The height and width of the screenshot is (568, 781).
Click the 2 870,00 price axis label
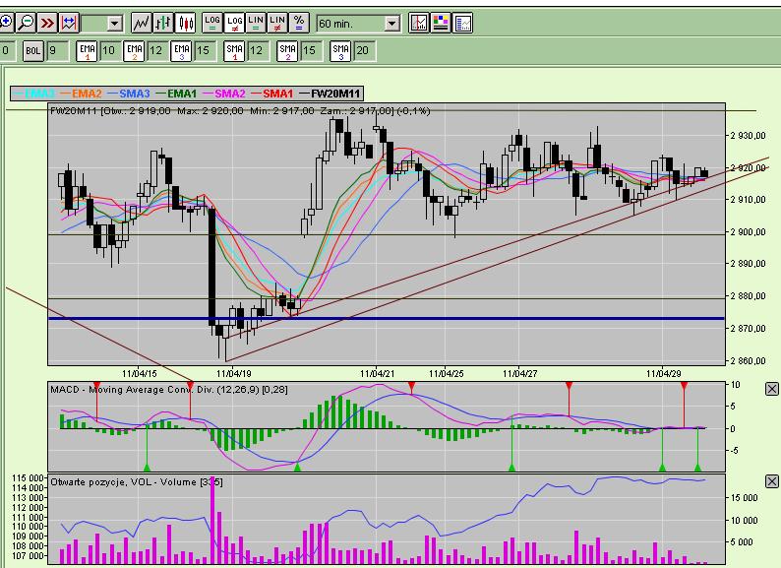pos(748,328)
